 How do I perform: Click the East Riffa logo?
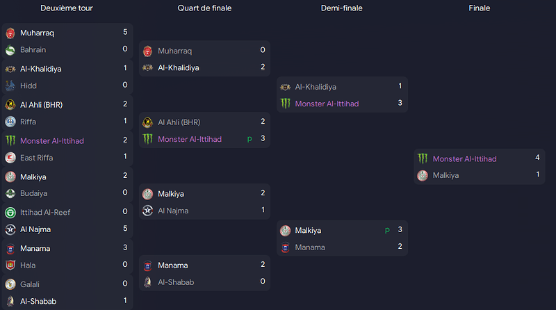click(10, 158)
